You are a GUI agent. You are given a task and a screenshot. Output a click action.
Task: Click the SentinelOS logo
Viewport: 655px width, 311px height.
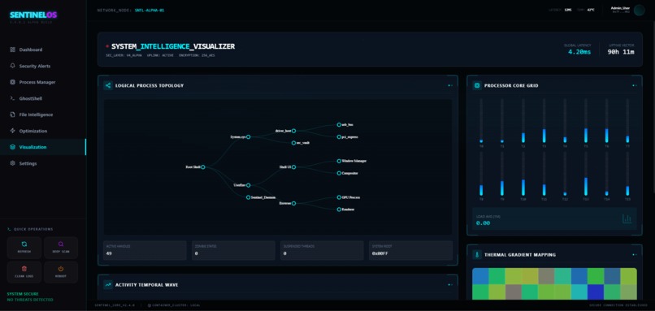[x=33, y=15]
